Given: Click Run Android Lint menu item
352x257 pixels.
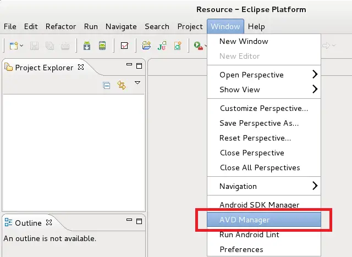Looking at the screenshot, I should (249, 234).
